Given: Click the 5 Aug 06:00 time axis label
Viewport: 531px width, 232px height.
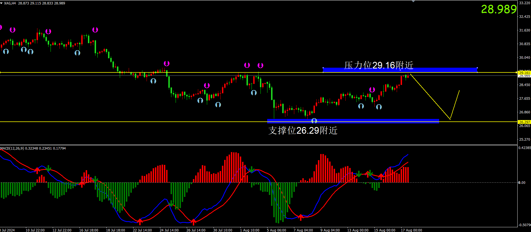Looking at the screenshot, I should [x=276, y=230].
